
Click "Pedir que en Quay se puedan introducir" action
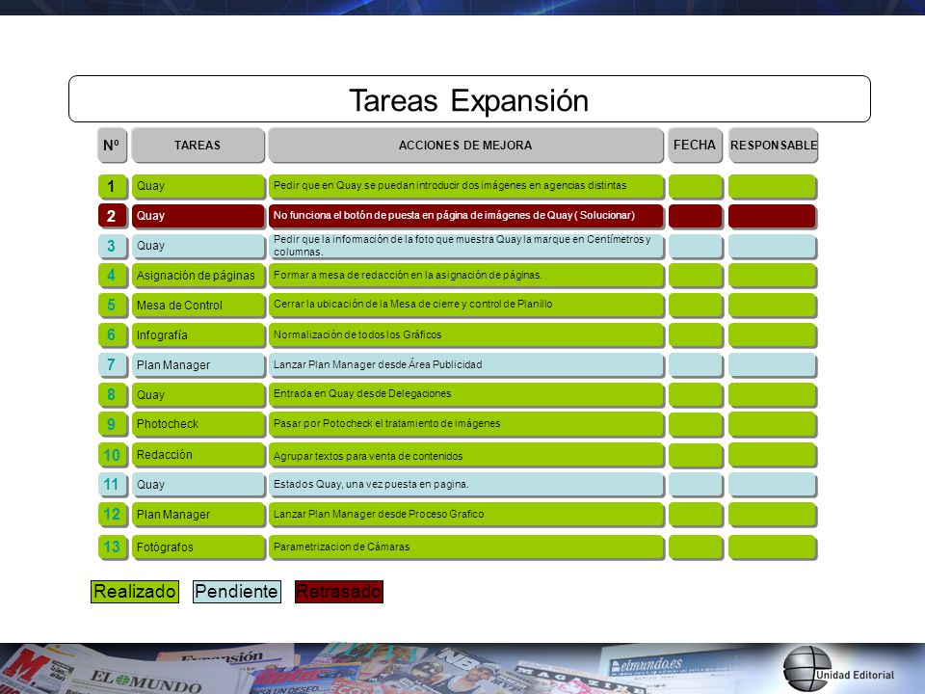tap(466, 186)
